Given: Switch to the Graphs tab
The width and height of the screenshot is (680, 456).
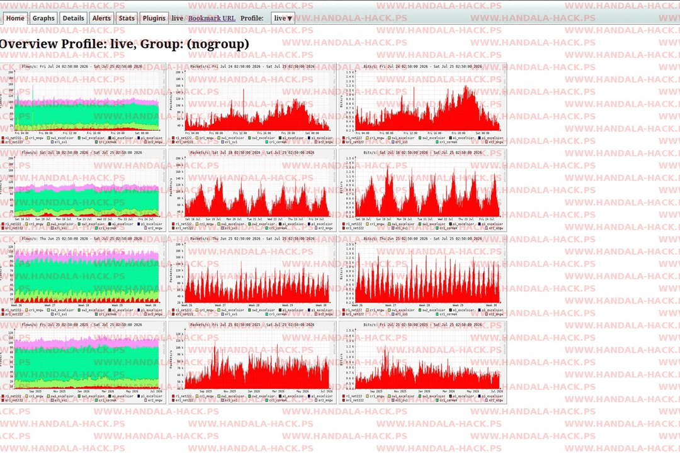Looking at the screenshot, I should coord(43,18).
